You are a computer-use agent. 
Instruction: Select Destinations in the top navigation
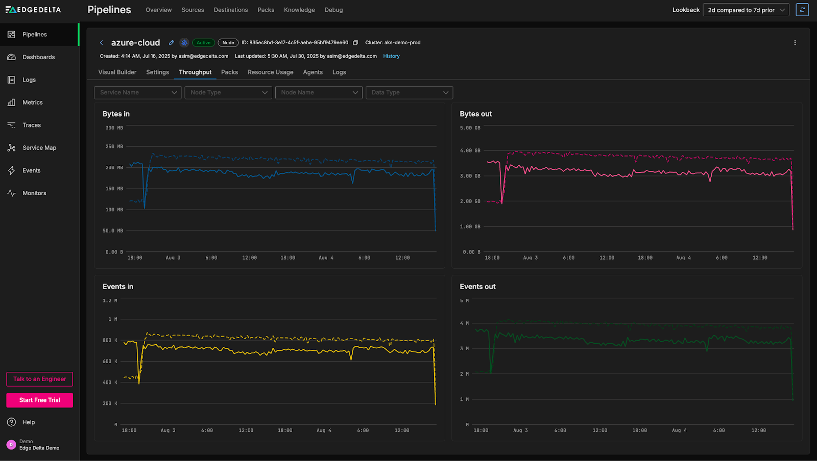point(231,10)
